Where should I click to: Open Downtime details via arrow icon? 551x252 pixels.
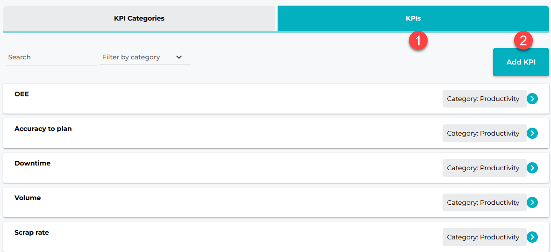(x=532, y=168)
